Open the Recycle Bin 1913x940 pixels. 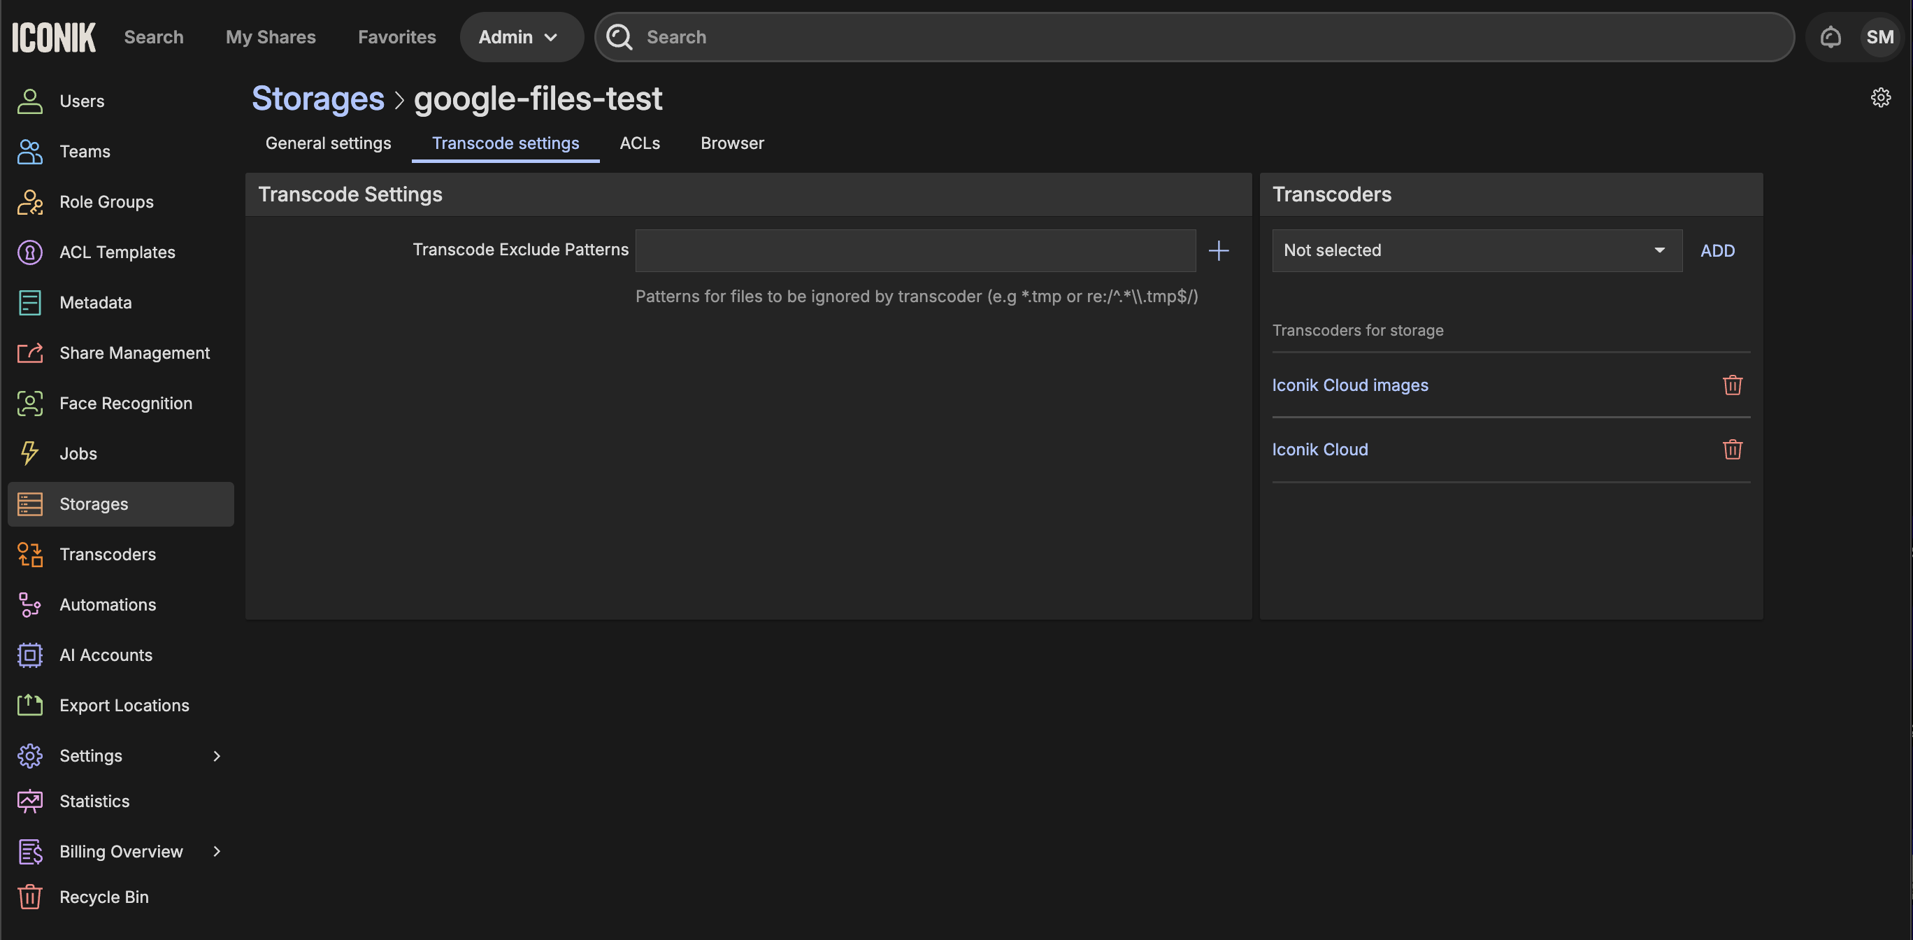(103, 897)
